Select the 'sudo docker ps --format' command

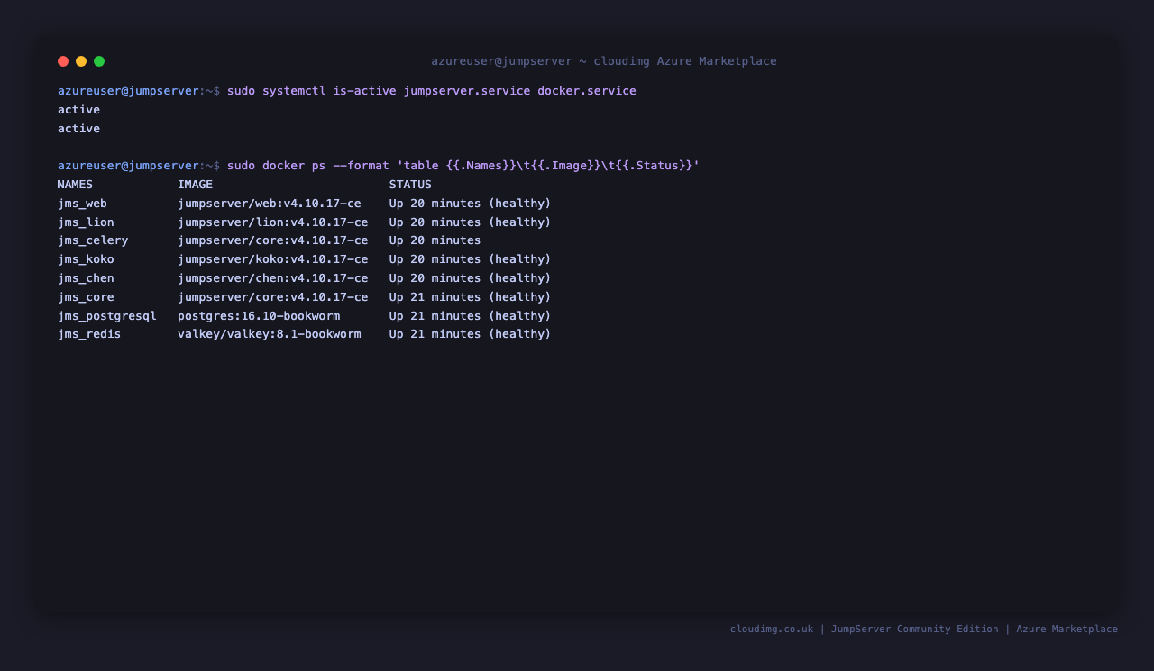(x=463, y=166)
